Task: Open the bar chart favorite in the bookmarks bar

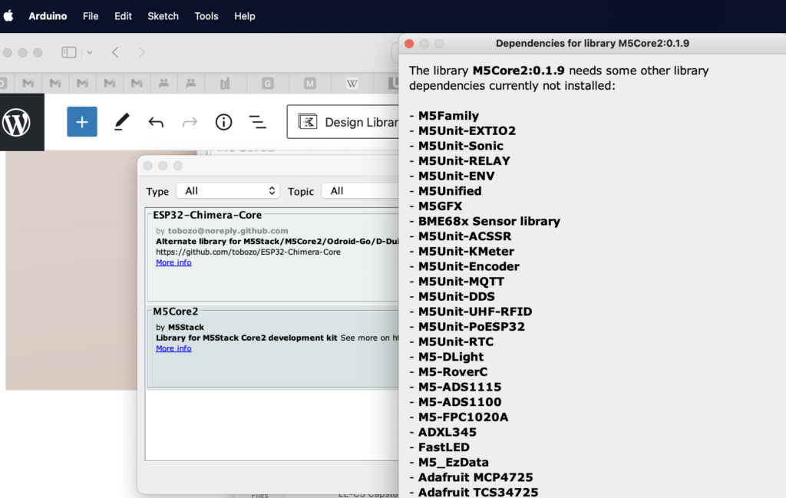Action: 225,83
